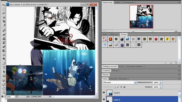Click the Navigator preview thumbnail

click(141, 17)
